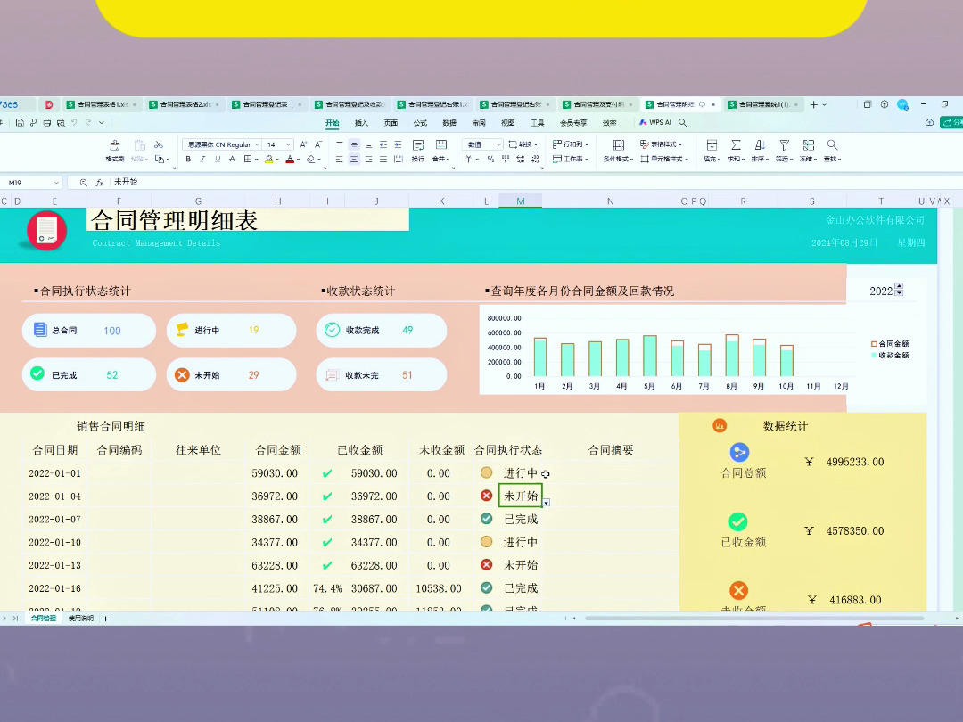Open dropdown arrow beside selected 未开始 cell
The width and height of the screenshot is (963, 722).
(x=546, y=502)
